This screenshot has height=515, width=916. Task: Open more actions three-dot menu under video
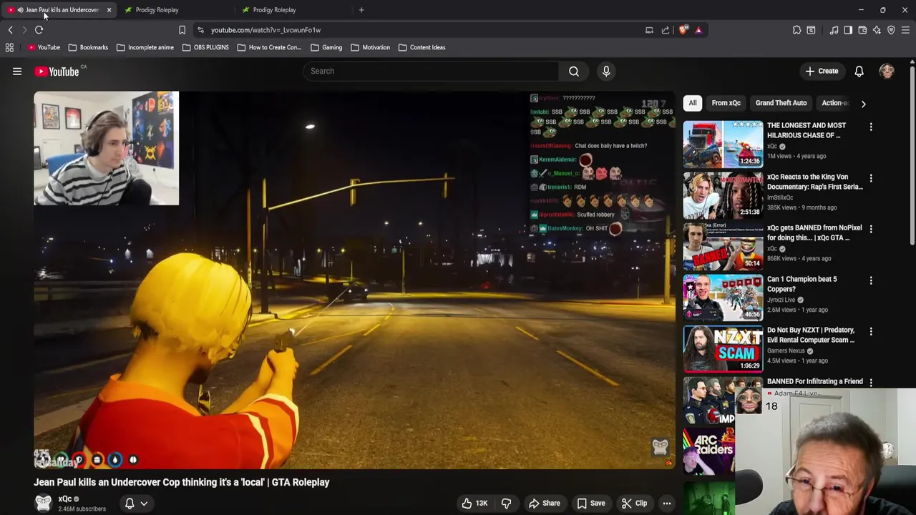tap(666, 503)
